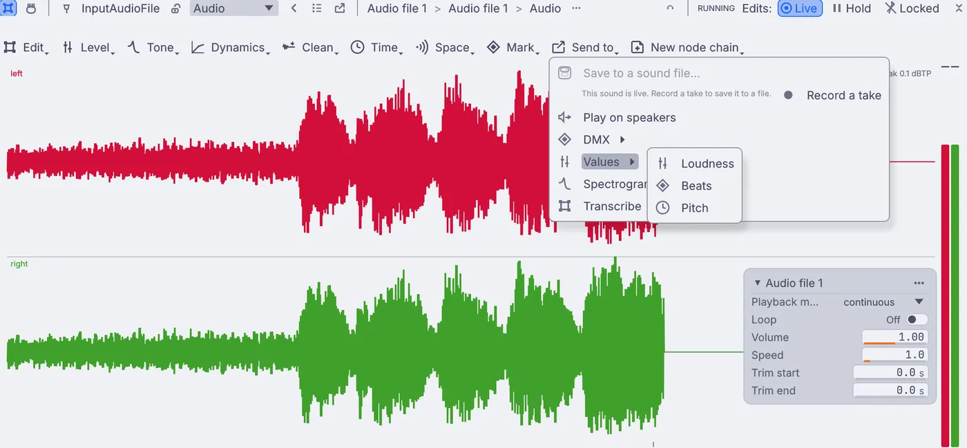The height and width of the screenshot is (448, 967).
Task: Click the undo arc icon near RUNNING
Action: tap(669, 8)
